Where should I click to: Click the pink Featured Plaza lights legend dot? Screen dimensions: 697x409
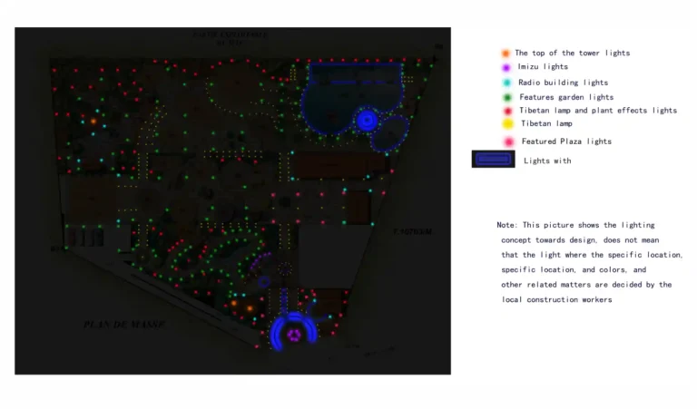coord(508,141)
